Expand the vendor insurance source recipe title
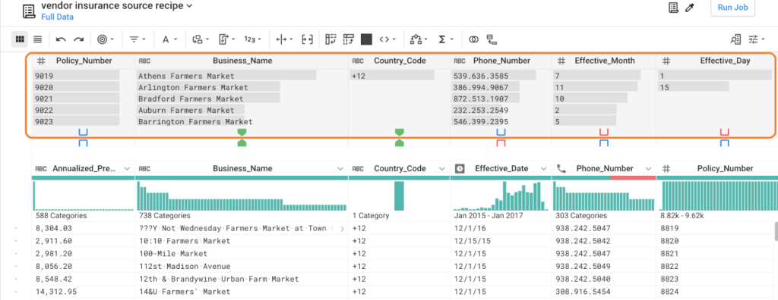Image resolution: width=778 pixels, height=300 pixels. click(116, 6)
